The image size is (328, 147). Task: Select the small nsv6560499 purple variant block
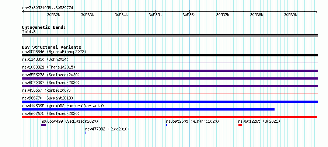43,125
